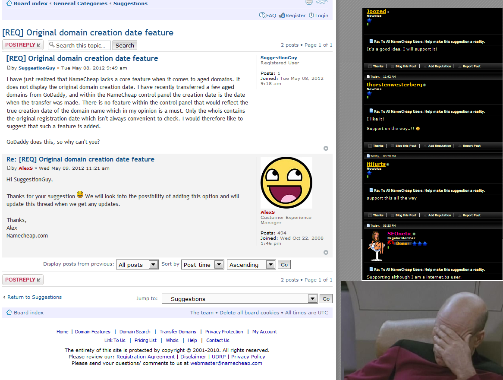
Task: Click the Register link
Action: pos(292,16)
